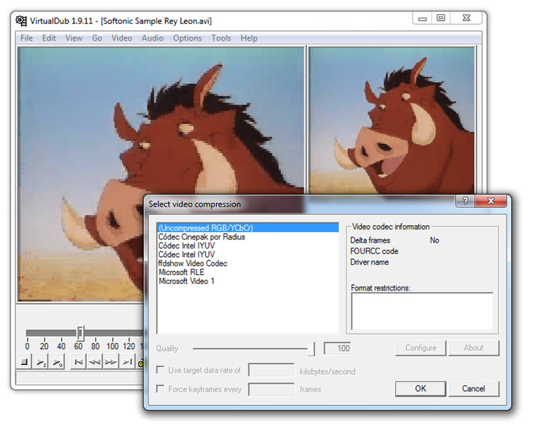
Task: Play the output video preview
Action: pyautogui.click(x=59, y=361)
